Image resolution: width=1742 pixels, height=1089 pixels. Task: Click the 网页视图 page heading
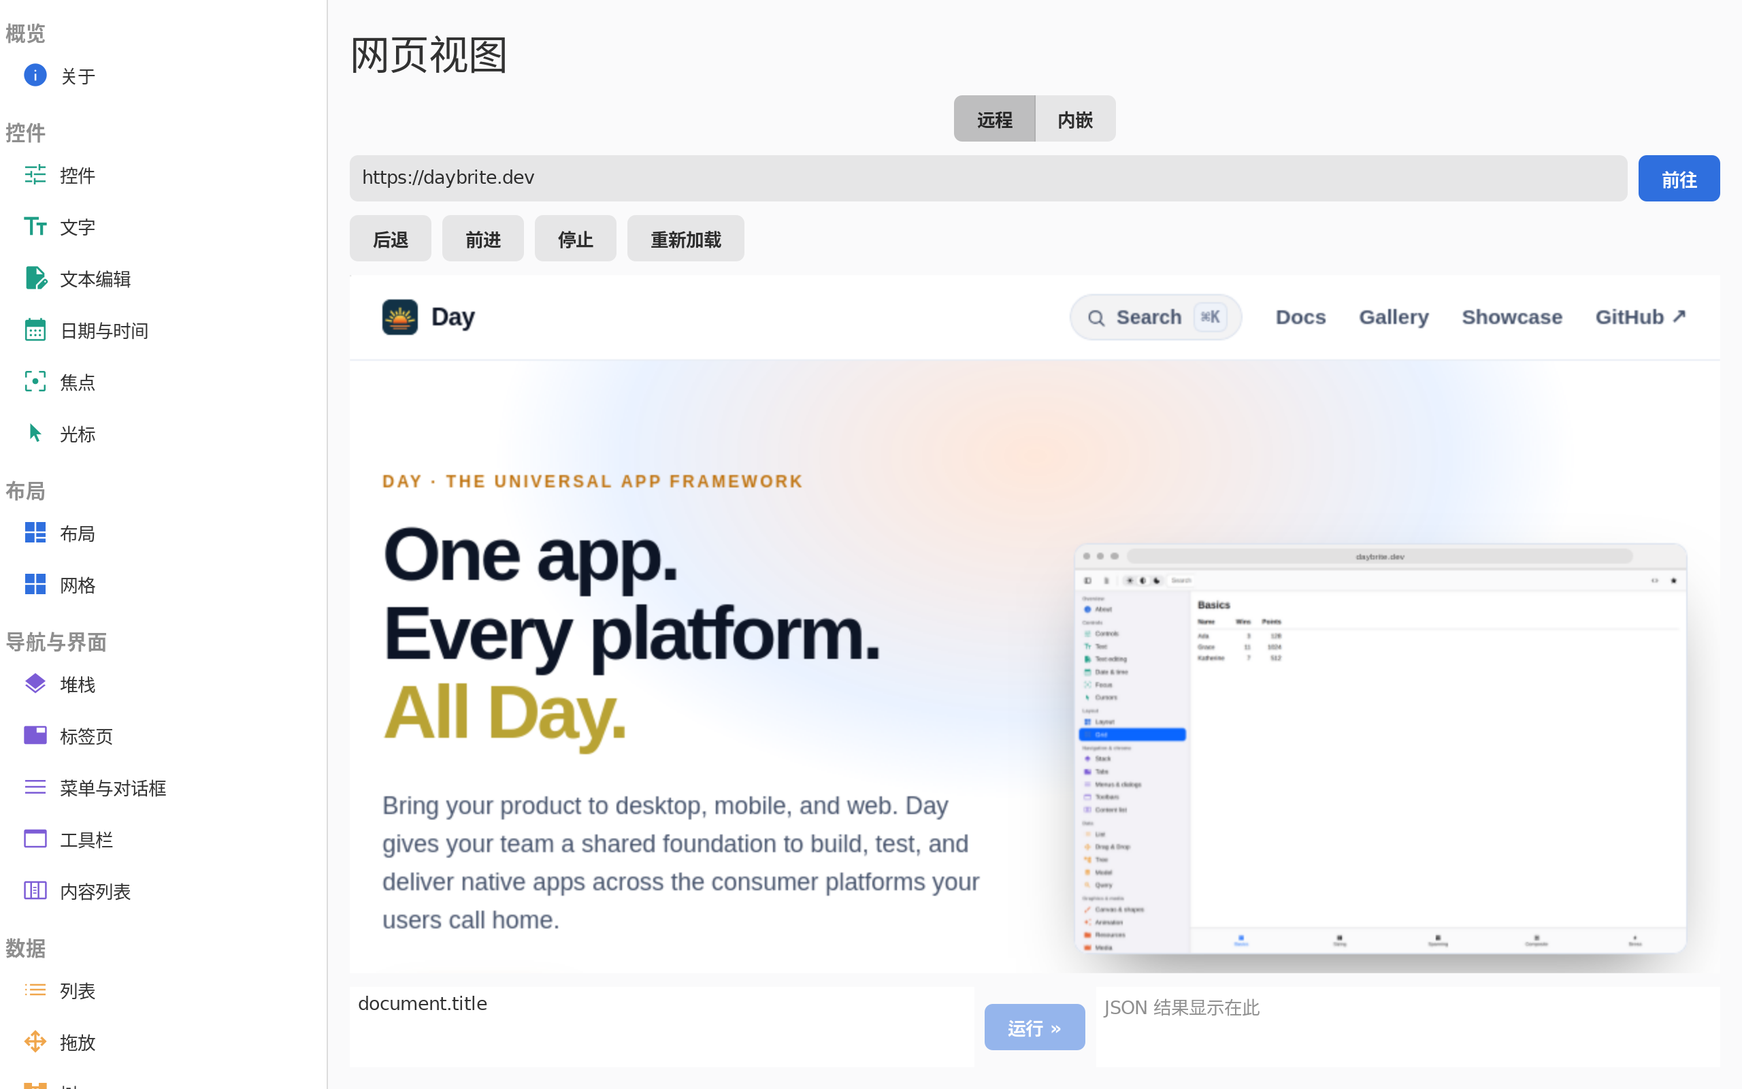[429, 55]
